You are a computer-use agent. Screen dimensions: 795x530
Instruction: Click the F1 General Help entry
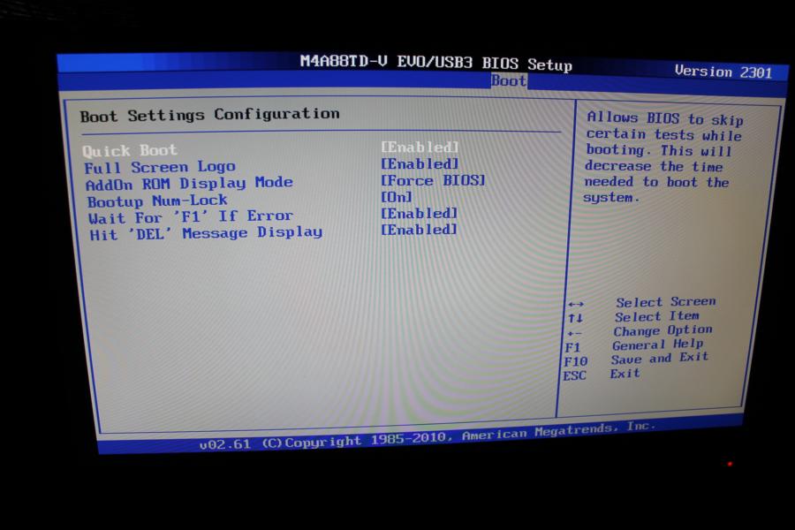pyautogui.click(x=634, y=345)
